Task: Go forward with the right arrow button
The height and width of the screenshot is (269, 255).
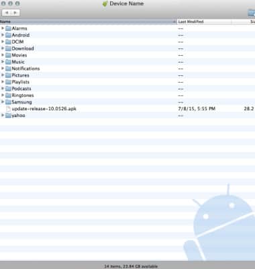Action: point(15,13)
